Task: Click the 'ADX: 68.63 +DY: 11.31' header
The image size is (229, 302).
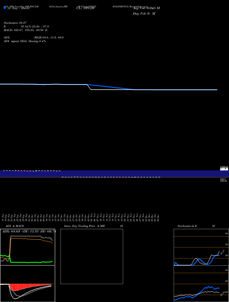Action: 28,232
